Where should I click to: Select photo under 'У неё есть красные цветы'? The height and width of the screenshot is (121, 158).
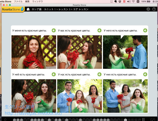[34, 96]
